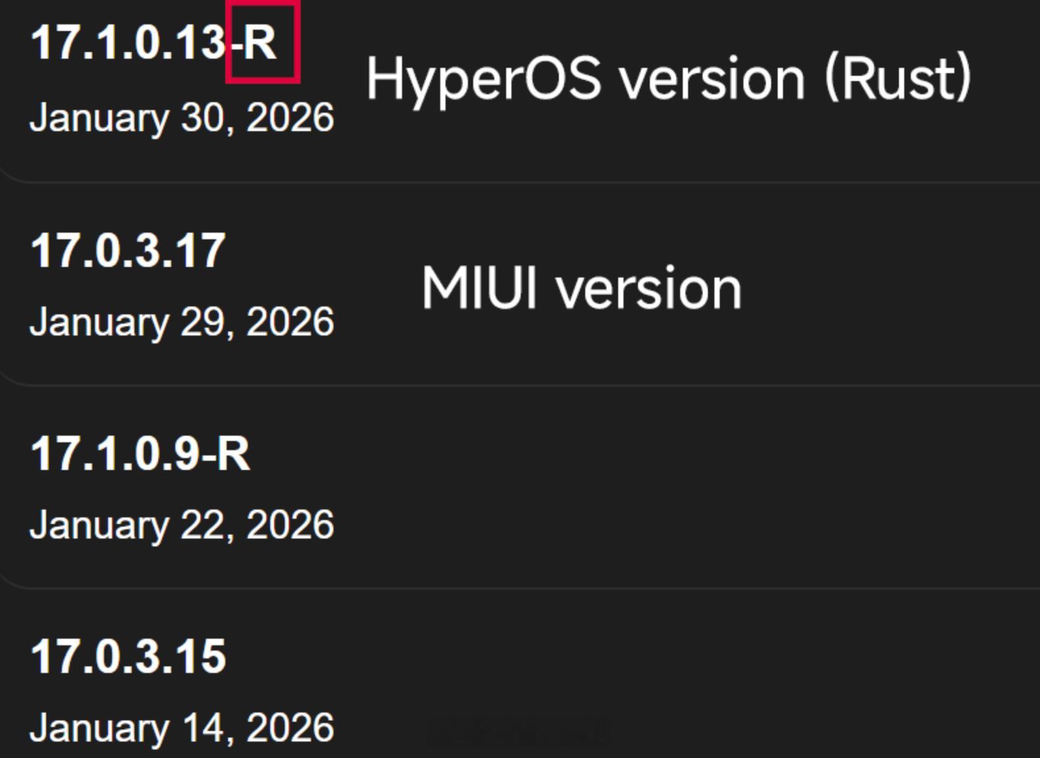Viewport: 1040px width, 758px height.
Task: Click the red annotation box
Action: [x=262, y=43]
